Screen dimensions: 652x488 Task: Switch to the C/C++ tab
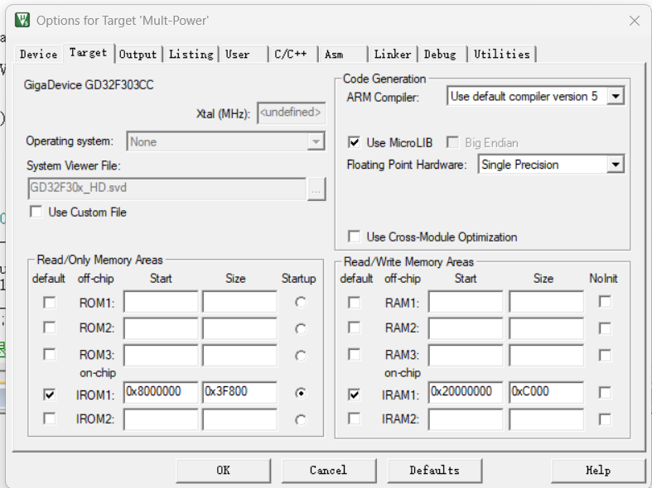(x=292, y=55)
